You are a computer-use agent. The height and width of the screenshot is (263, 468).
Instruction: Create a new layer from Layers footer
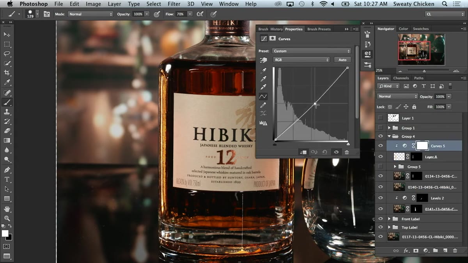coord(445,251)
